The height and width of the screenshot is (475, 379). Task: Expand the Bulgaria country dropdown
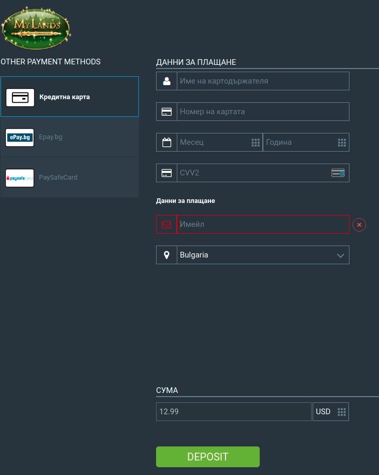263,255
